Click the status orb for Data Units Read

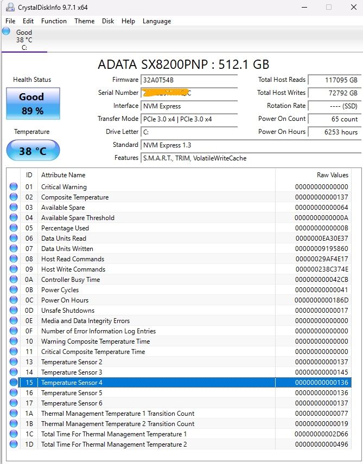tap(14, 238)
